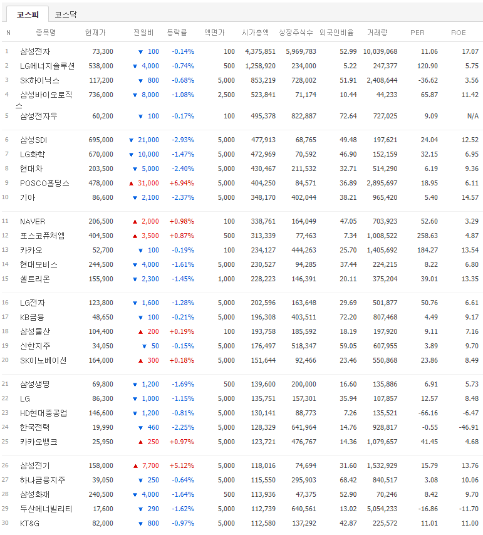Open the 포스코퓨처엠 stock link
This screenshot has width=483, height=535.
point(43,236)
